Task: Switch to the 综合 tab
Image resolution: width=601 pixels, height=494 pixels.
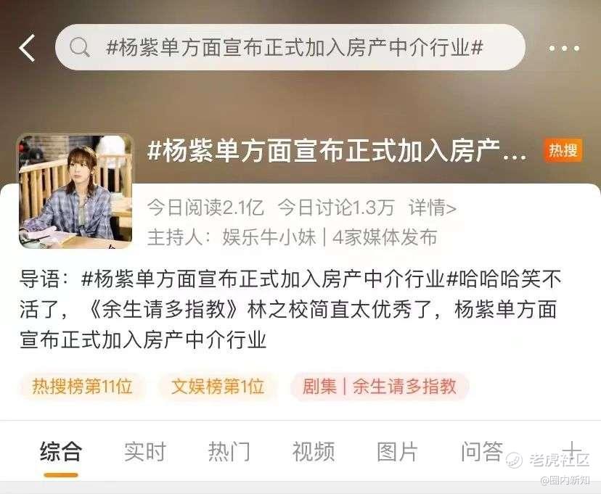Action: click(x=61, y=451)
